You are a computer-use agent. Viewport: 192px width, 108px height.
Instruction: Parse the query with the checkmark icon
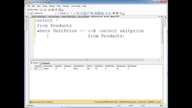[x=75, y=13]
